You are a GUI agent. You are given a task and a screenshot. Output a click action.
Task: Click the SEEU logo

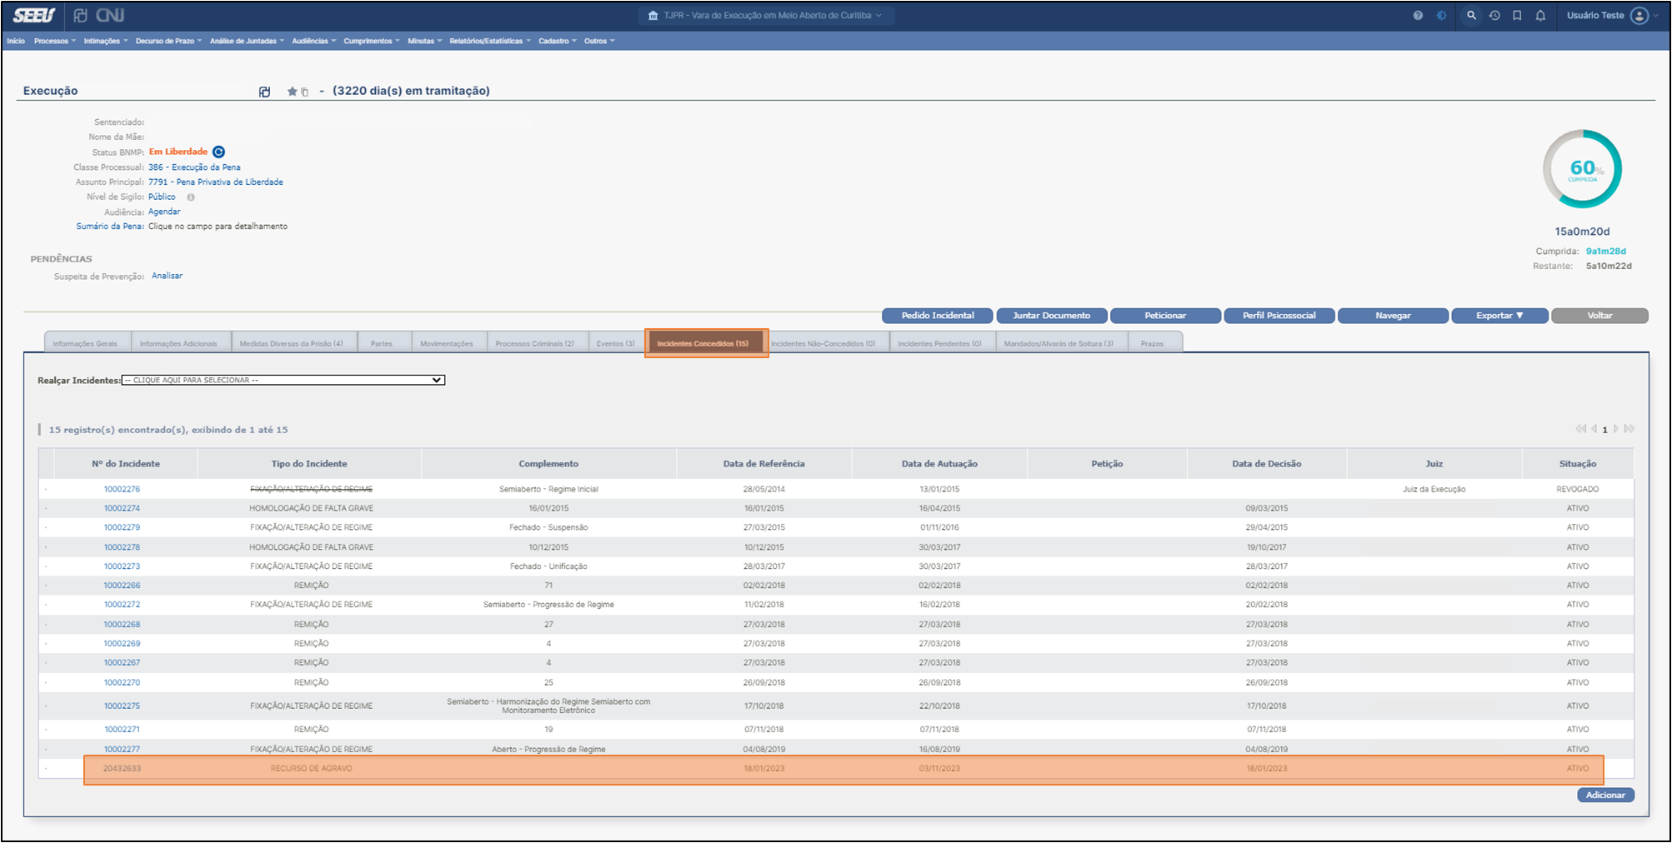point(34,15)
